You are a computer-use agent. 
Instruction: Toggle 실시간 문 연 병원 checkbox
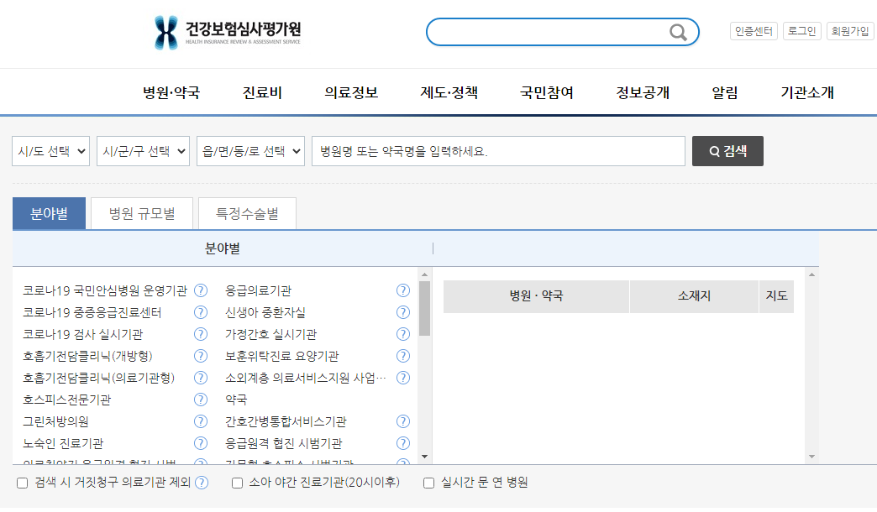[x=428, y=483]
